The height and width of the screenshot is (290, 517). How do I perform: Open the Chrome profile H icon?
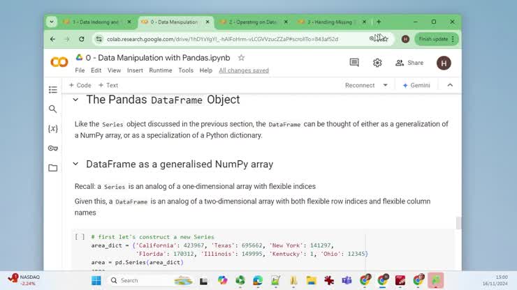[405, 39]
